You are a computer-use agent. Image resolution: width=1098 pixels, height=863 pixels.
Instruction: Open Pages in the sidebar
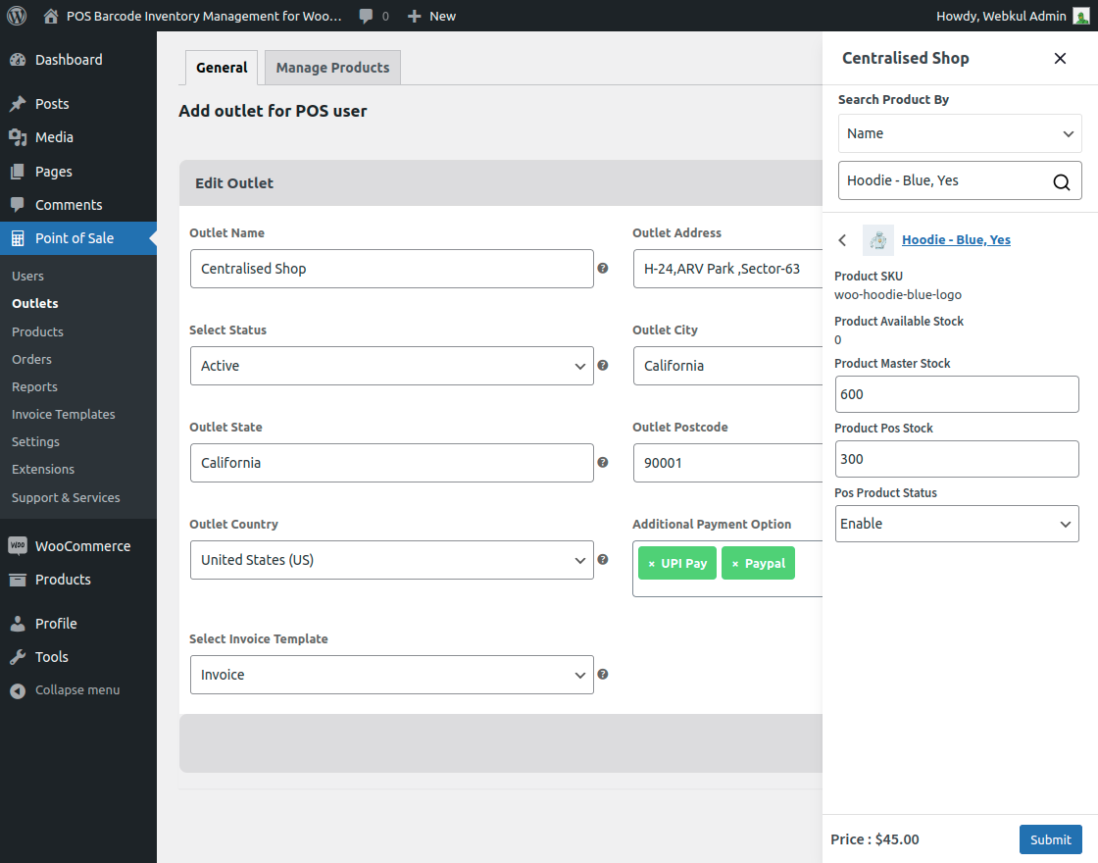(53, 171)
